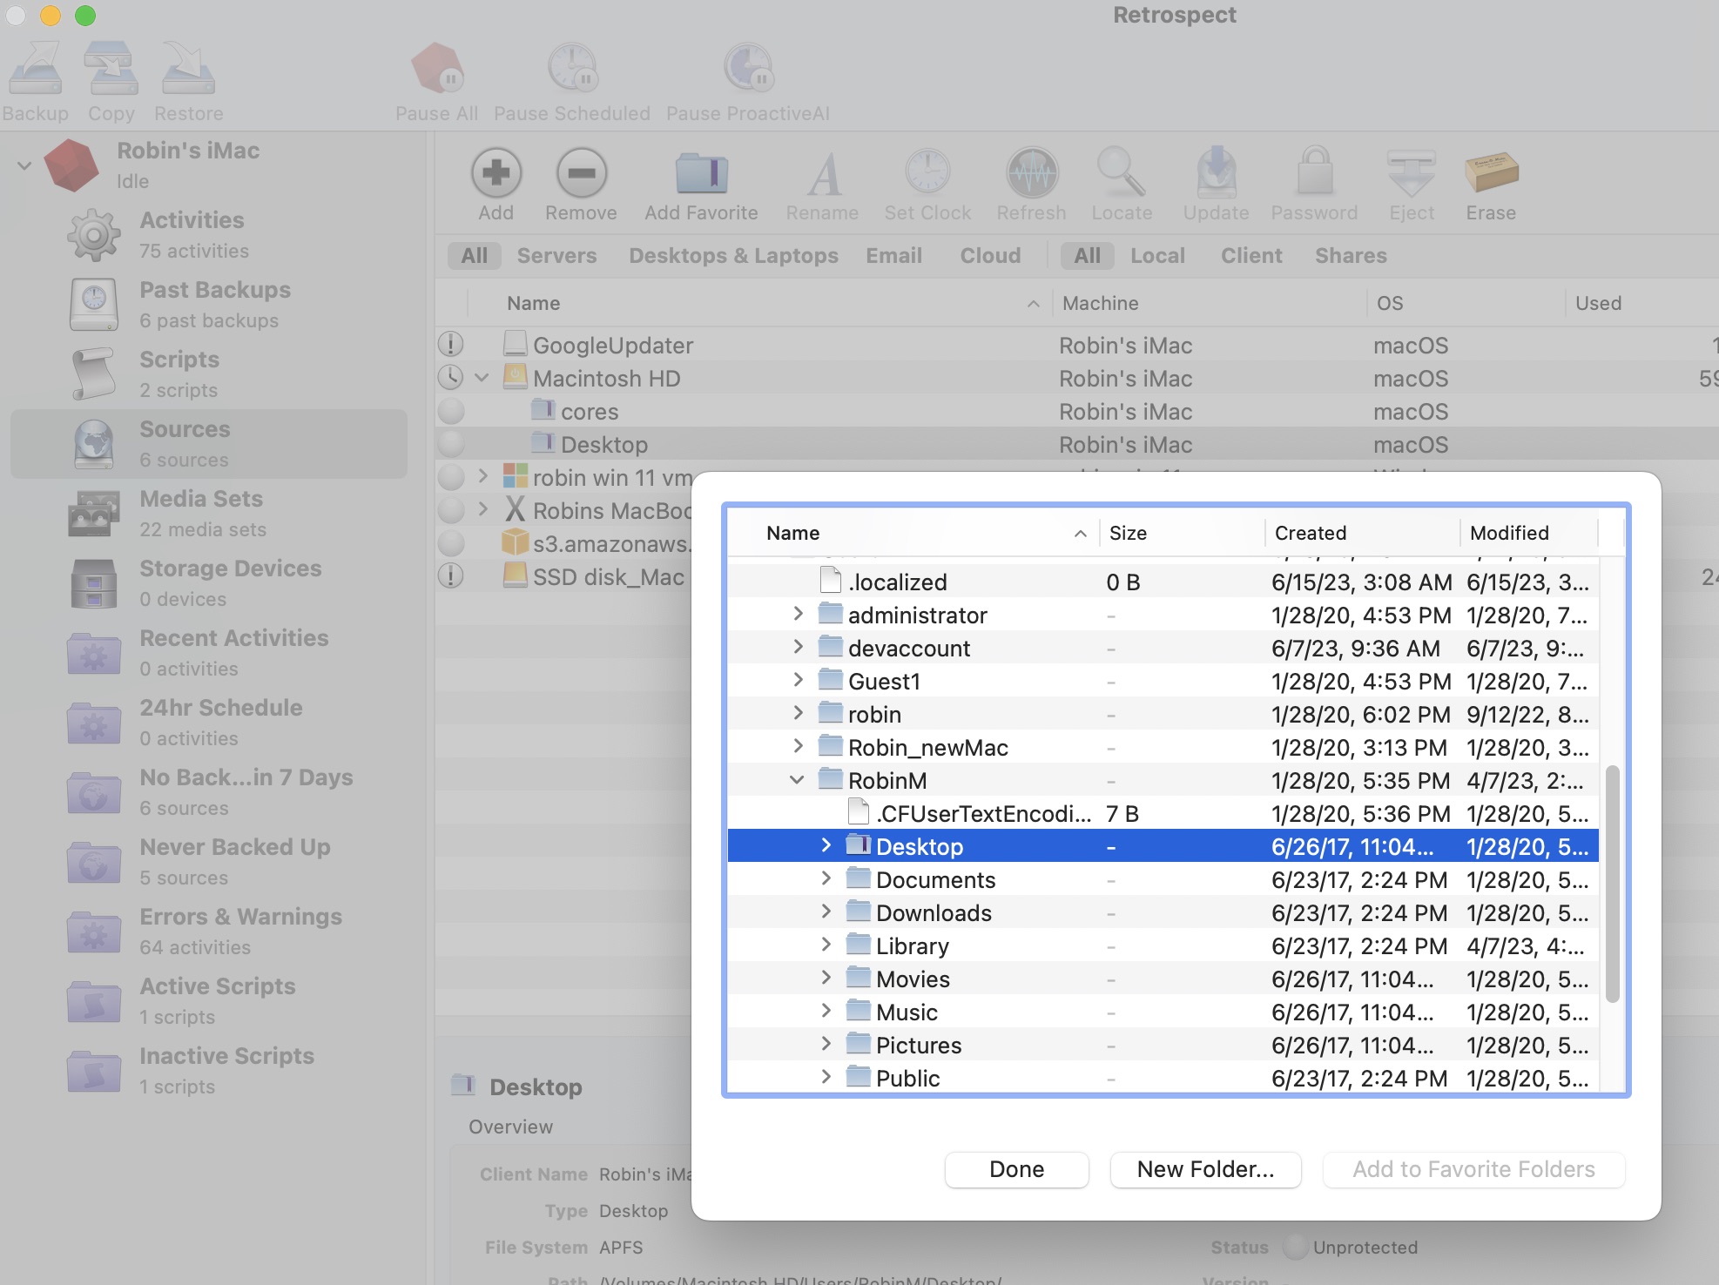Select the Desktops & Laptops filter tab
This screenshot has height=1285, width=1719.
tap(733, 255)
